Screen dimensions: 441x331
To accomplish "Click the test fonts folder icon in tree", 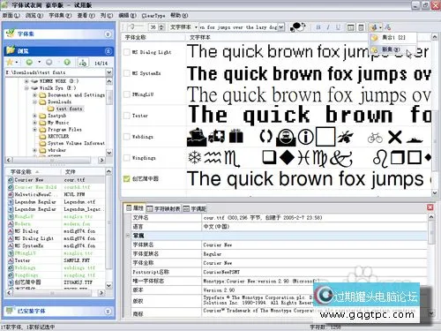I will tap(51, 109).
